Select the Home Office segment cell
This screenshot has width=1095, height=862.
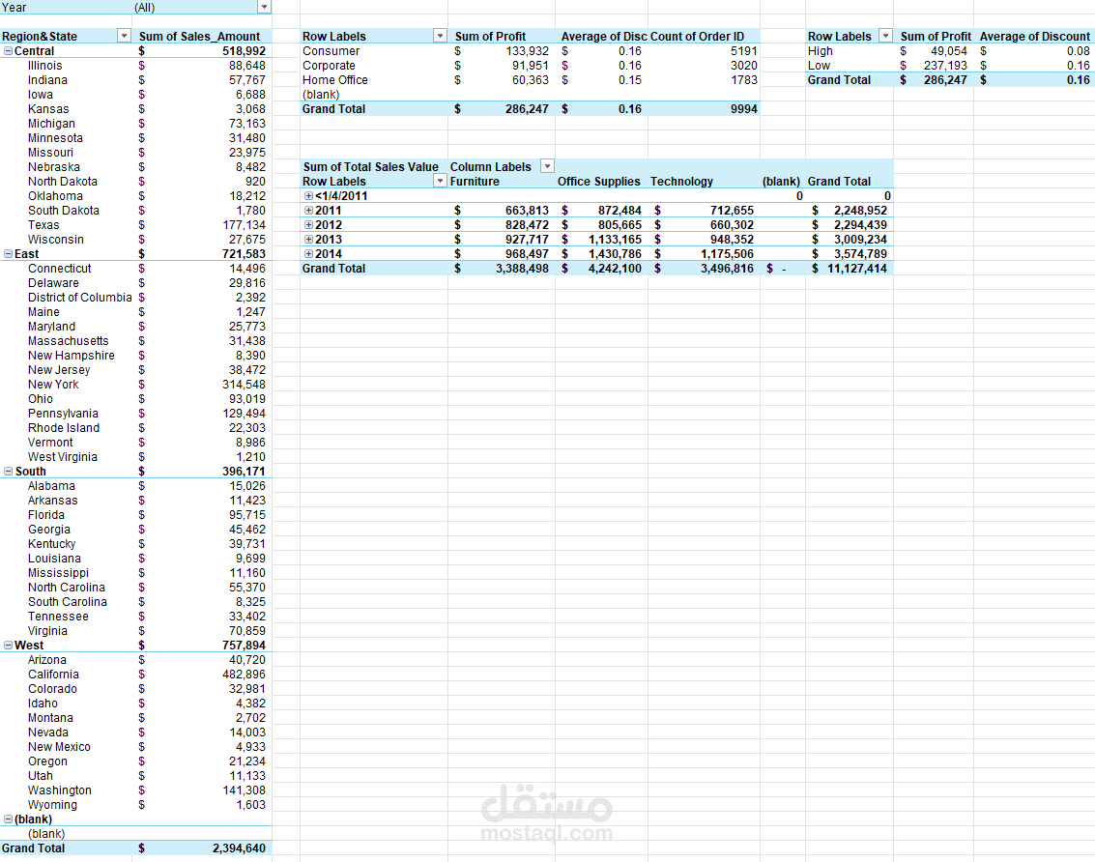click(335, 80)
